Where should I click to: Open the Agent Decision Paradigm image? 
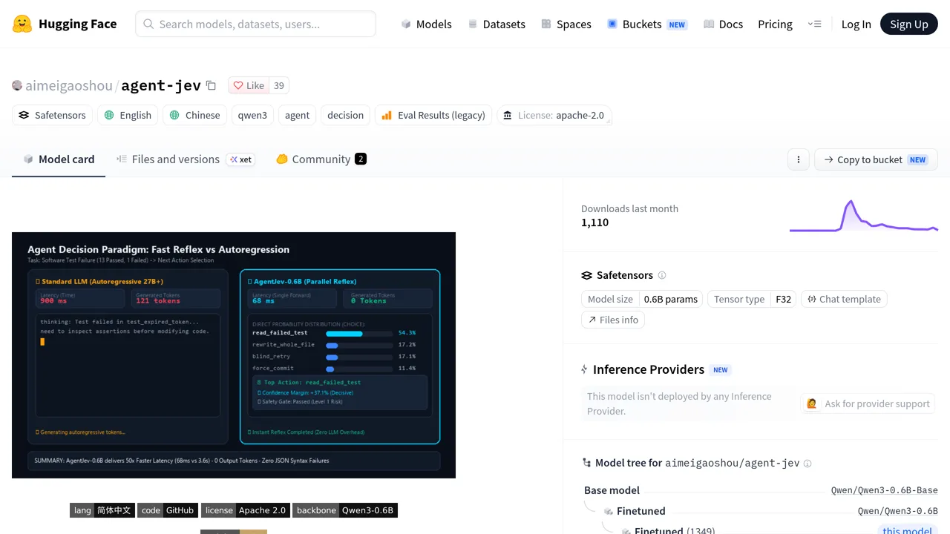pyautogui.click(x=234, y=355)
